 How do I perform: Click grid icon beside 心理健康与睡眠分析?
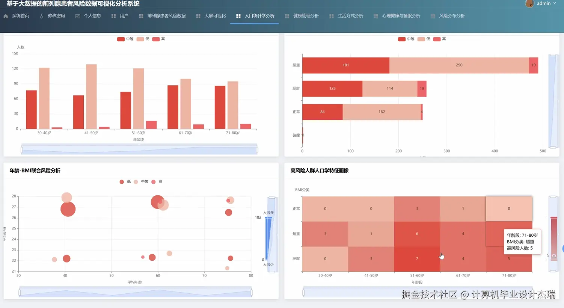click(x=376, y=16)
